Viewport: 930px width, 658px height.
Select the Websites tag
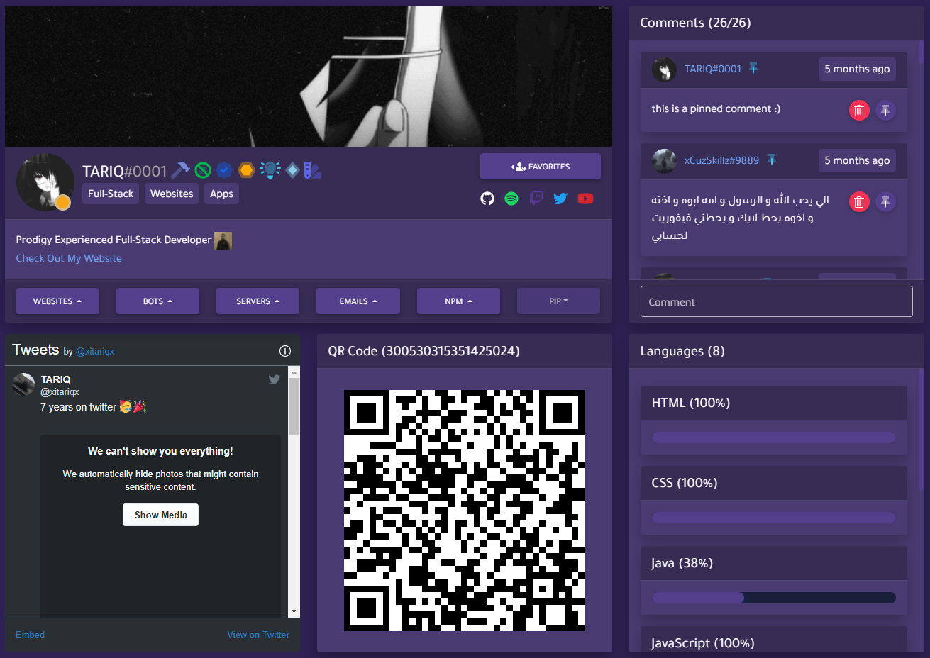(x=172, y=194)
